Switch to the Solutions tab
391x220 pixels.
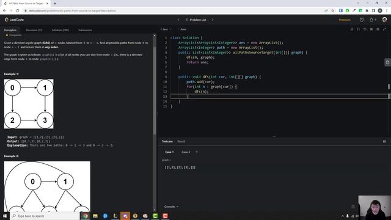tap(60, 30)
